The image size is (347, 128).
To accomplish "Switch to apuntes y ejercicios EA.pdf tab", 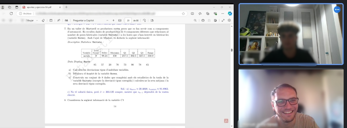I will click(41, 7).
